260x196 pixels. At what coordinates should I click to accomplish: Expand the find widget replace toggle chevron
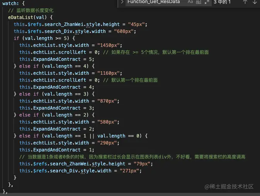coord(122,2)
